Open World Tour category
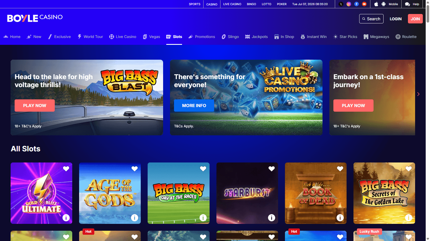This screenshot has height=241, width=430. tap(90, 37)
